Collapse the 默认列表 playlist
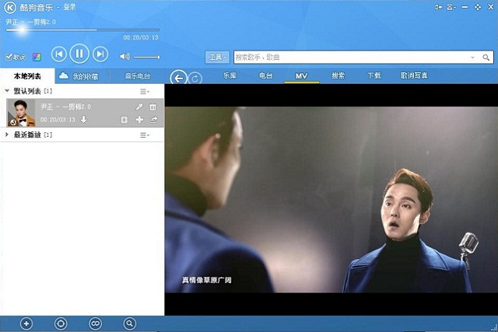Image resolution: width=498 pixels, height=332 pixels. (x=7, y=91)
